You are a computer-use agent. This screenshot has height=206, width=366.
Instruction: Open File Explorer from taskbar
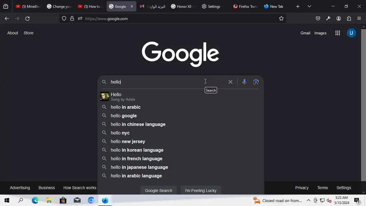tap(49, 200)
